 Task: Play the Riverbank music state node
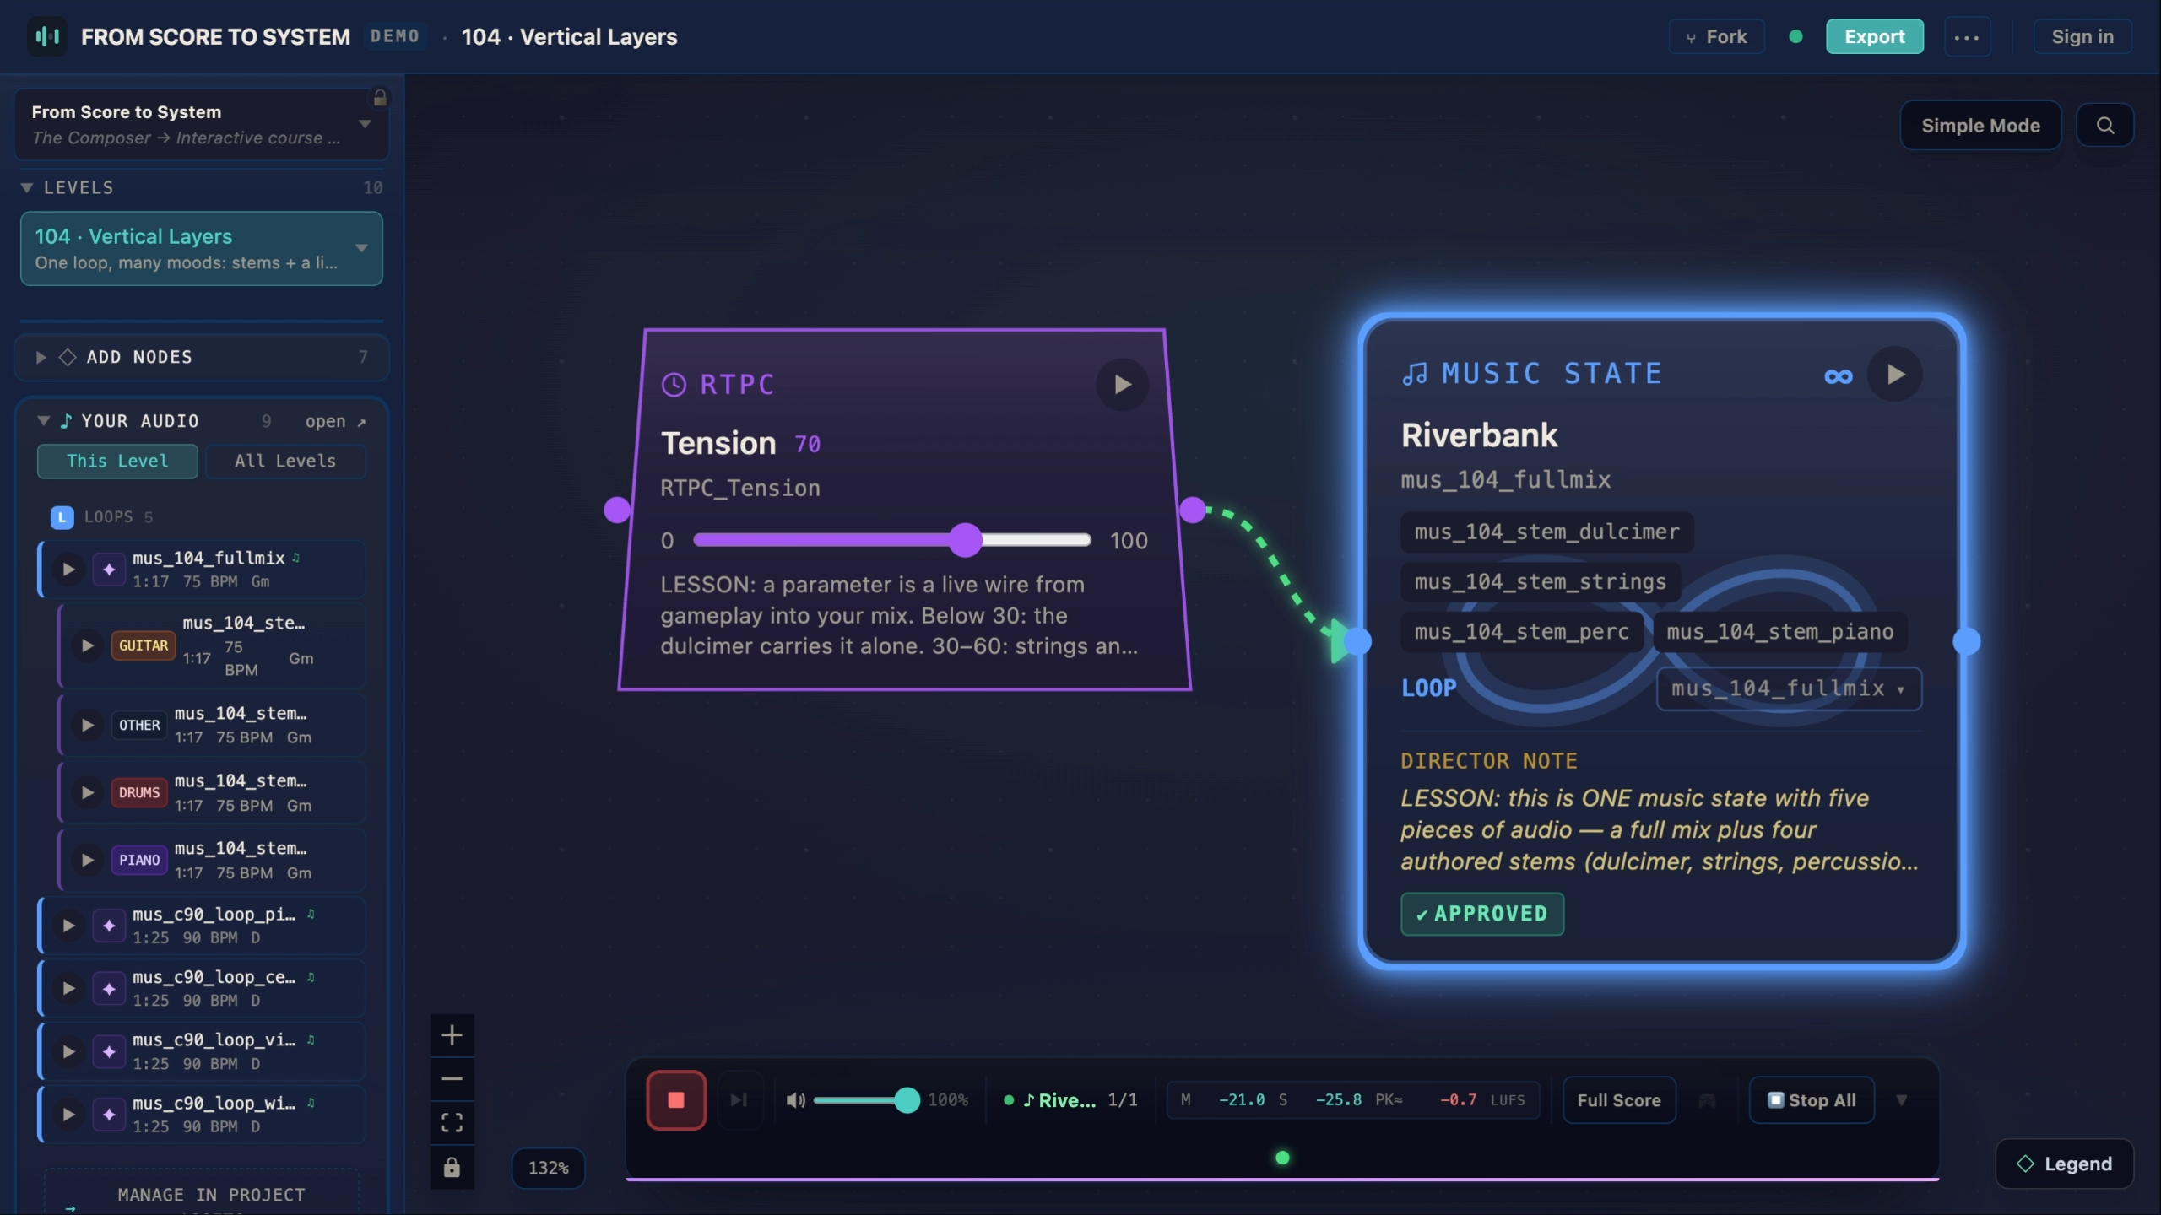(x=1895, y=374)
